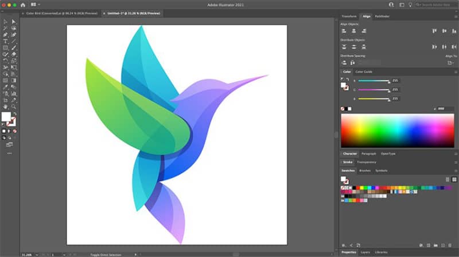This screenshot has height=257, width=459.
Task: Click the new color group folder icon
Action: [x=435, y=246]
